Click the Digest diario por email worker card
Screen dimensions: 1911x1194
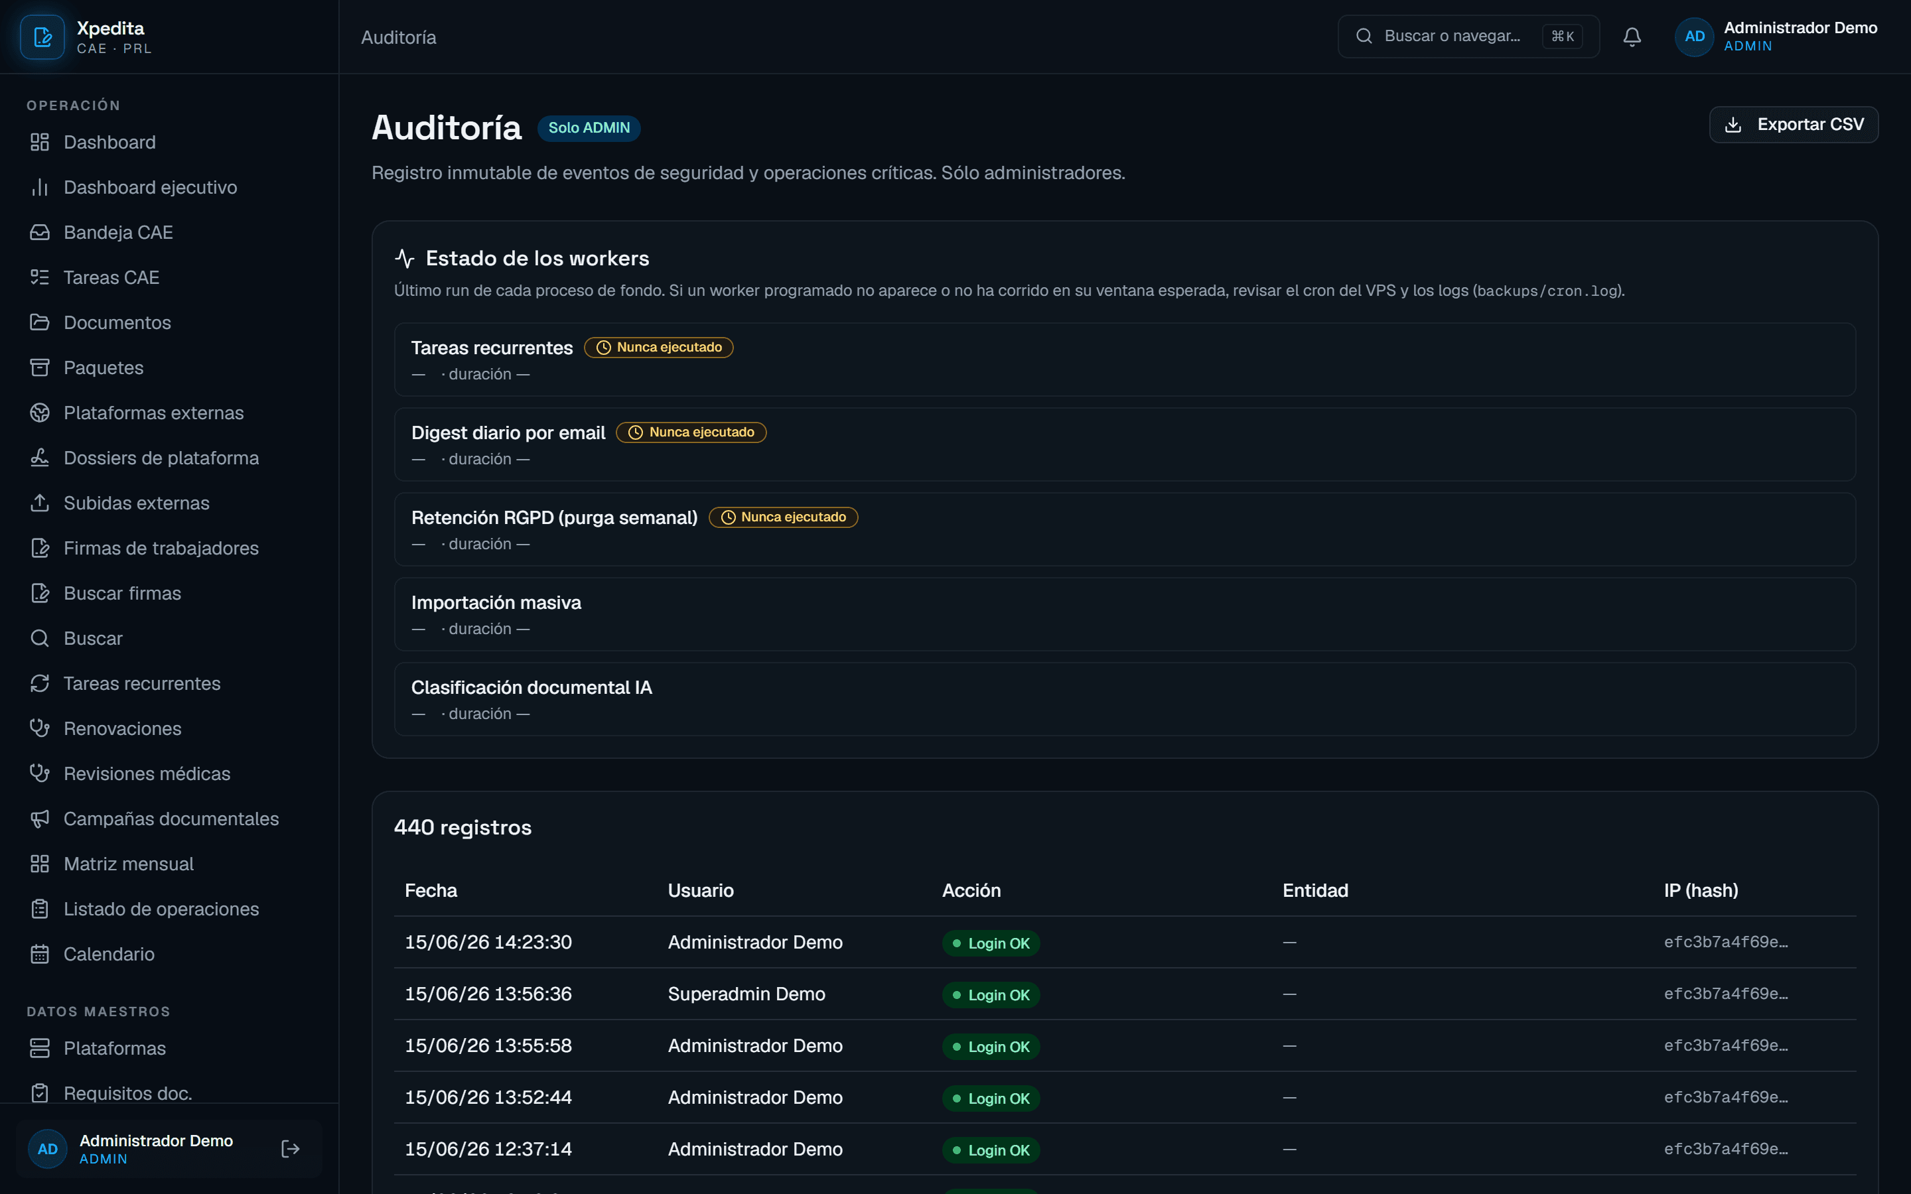tap(1125, 444)
